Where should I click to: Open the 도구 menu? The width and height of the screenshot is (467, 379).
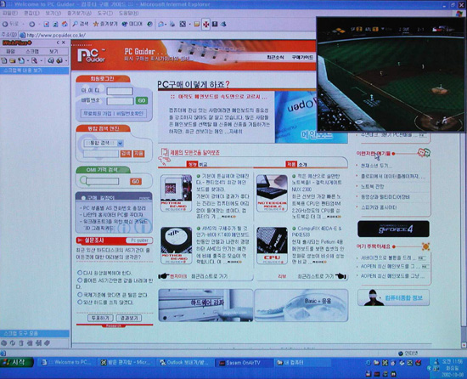[x=104, y=14]
